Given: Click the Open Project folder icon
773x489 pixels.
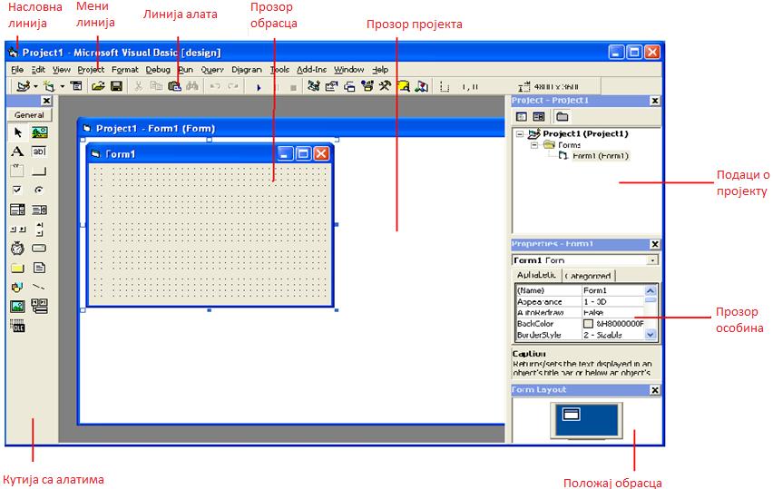Looking at the screenshot, I should click(98, 86).
